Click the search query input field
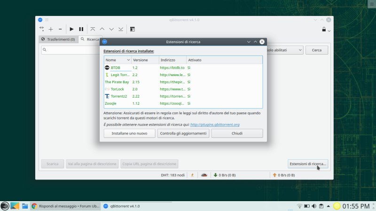This screenshot has height=211, width=376. [x=71, y=50]
